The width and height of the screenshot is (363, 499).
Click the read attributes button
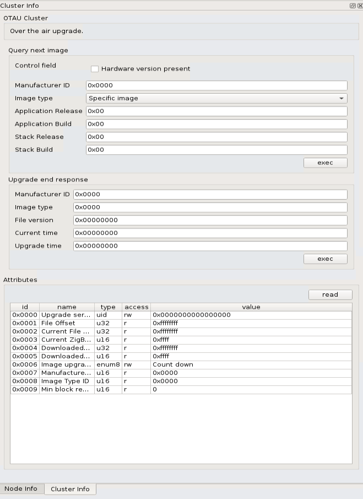[331, 294]
